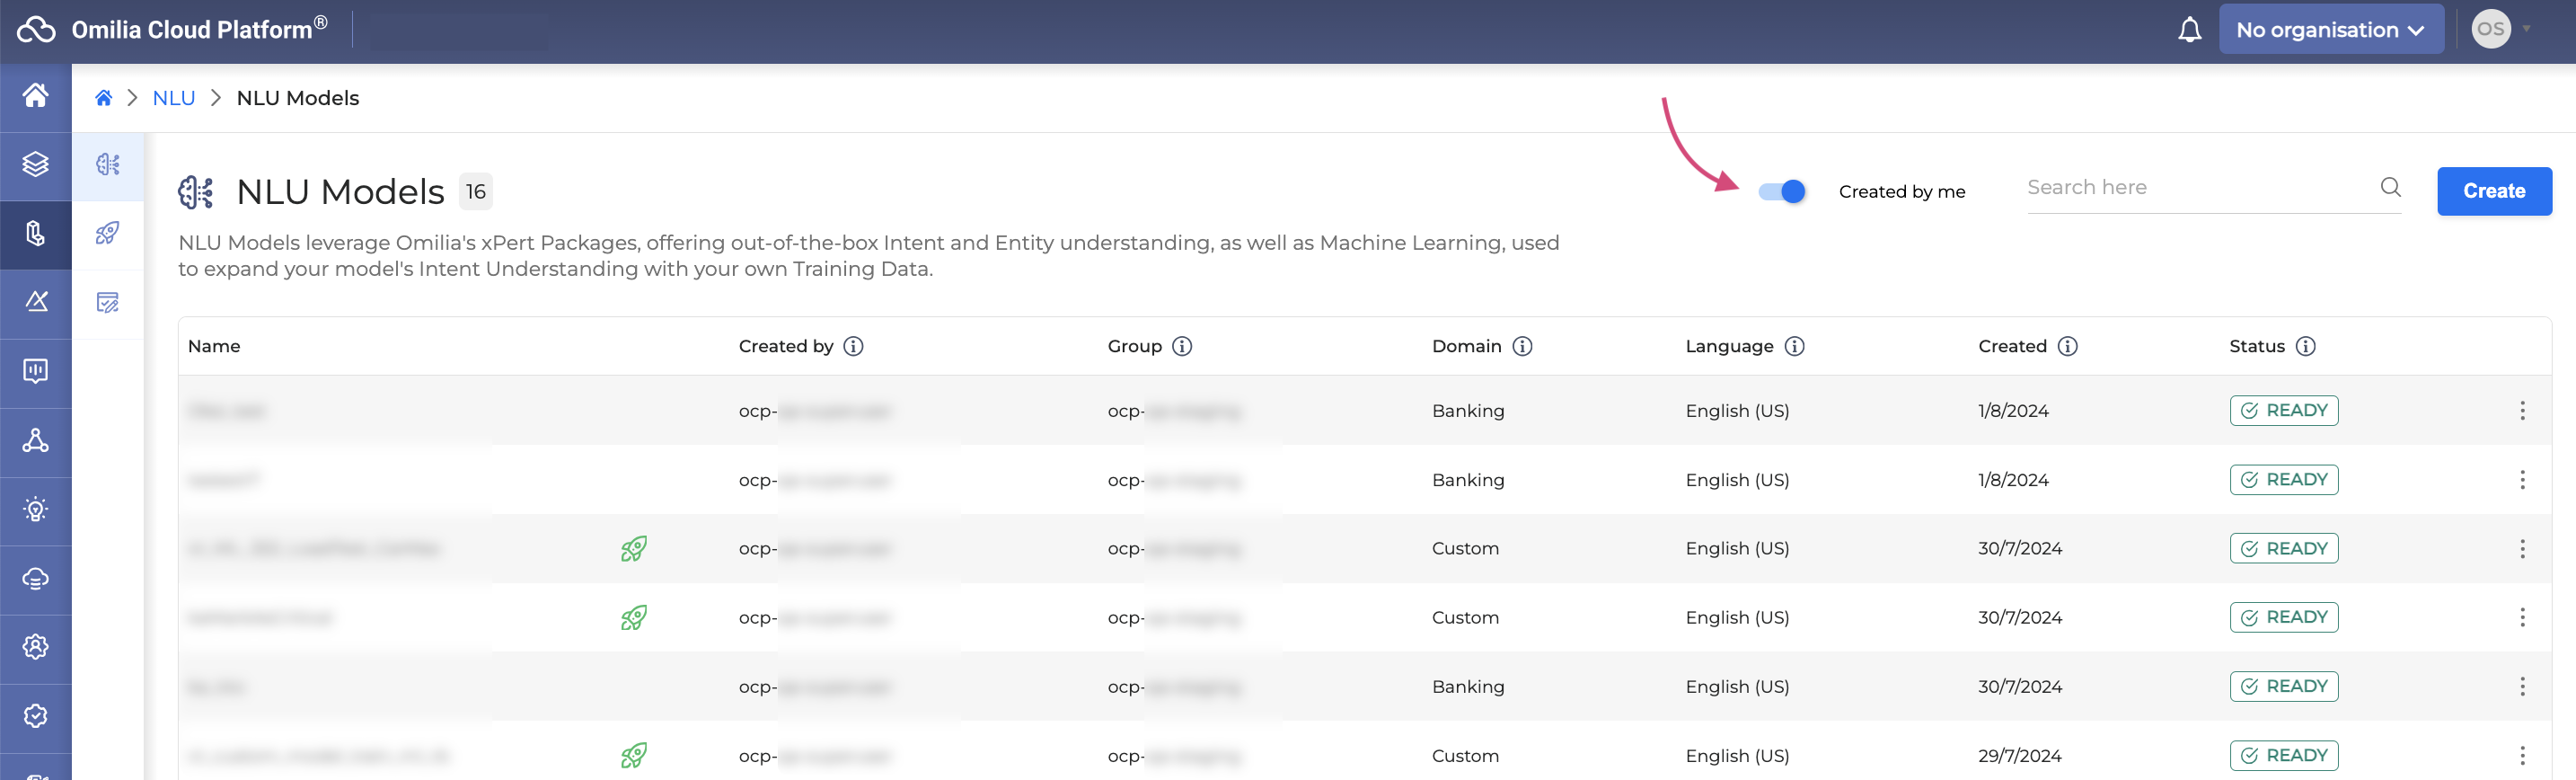Click the Created column header
2576x780 pixels.
coord(2012,346)
